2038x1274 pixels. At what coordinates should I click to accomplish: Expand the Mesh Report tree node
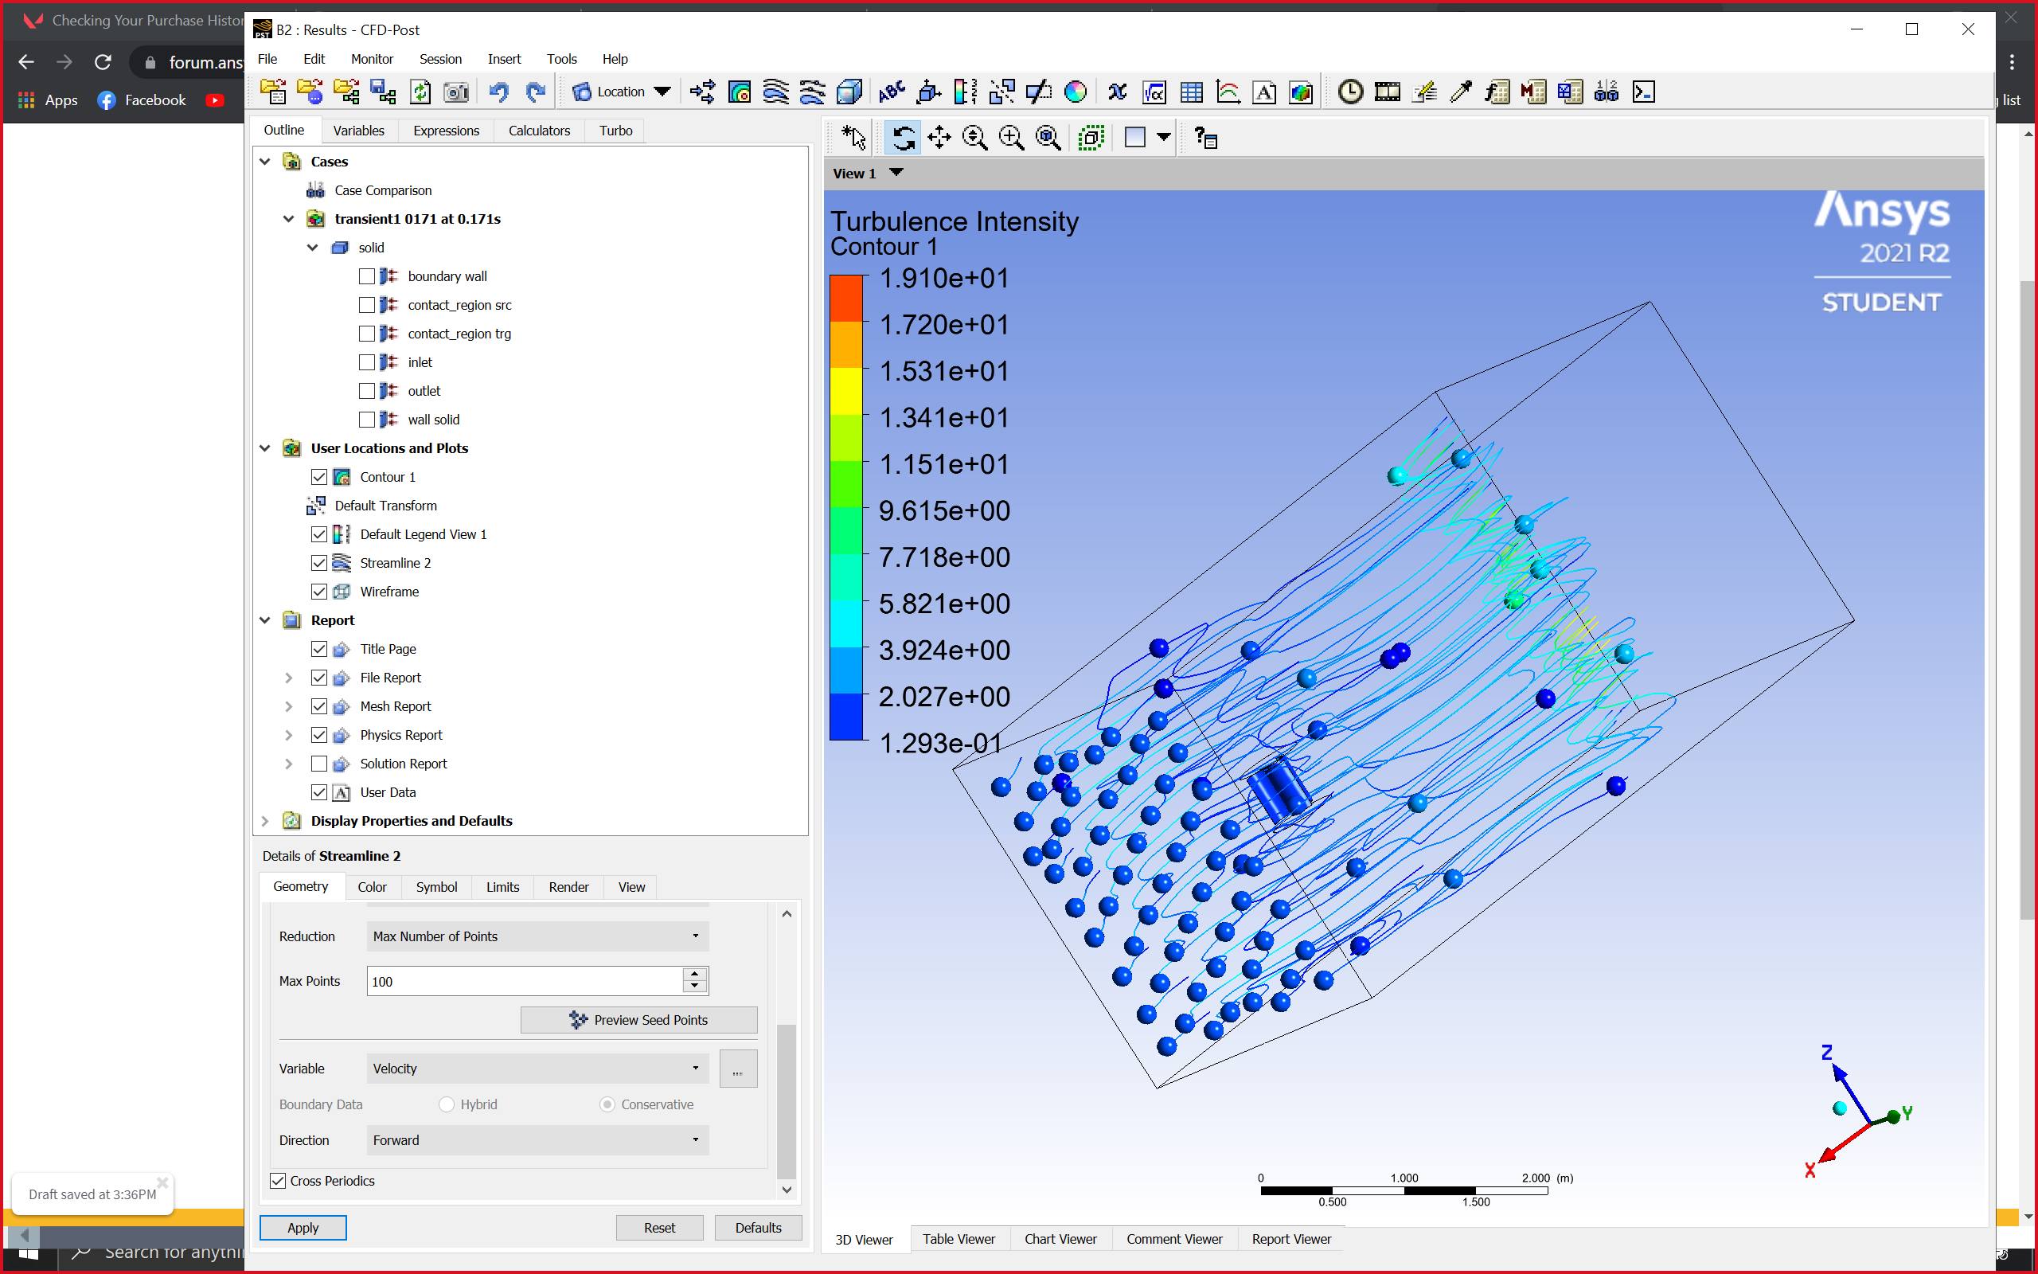coord(289,706)
